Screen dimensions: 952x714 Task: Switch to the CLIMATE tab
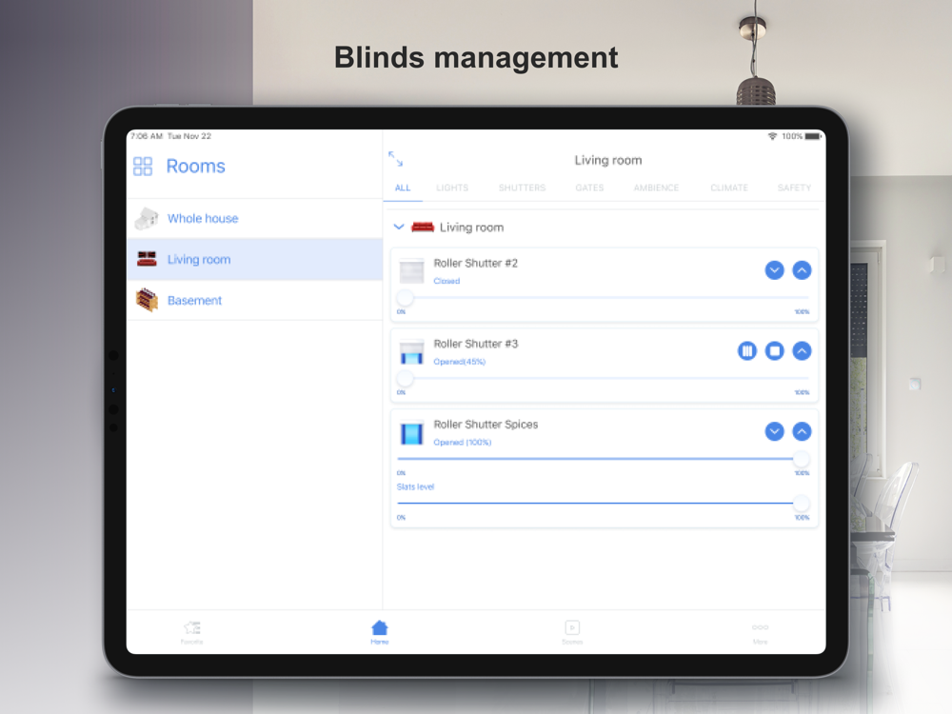coord(729,188)
